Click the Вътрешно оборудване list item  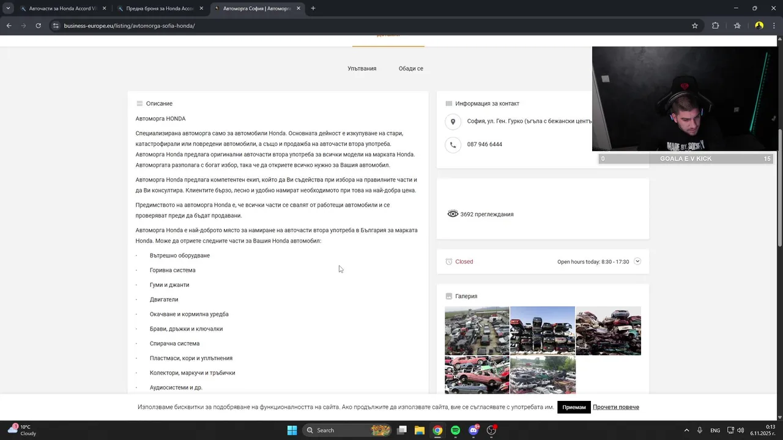(x=180, y=255)
